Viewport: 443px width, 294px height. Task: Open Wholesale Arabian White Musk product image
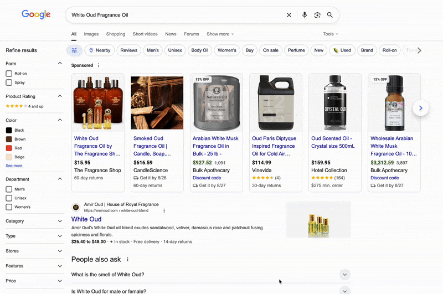coord(394,103)
